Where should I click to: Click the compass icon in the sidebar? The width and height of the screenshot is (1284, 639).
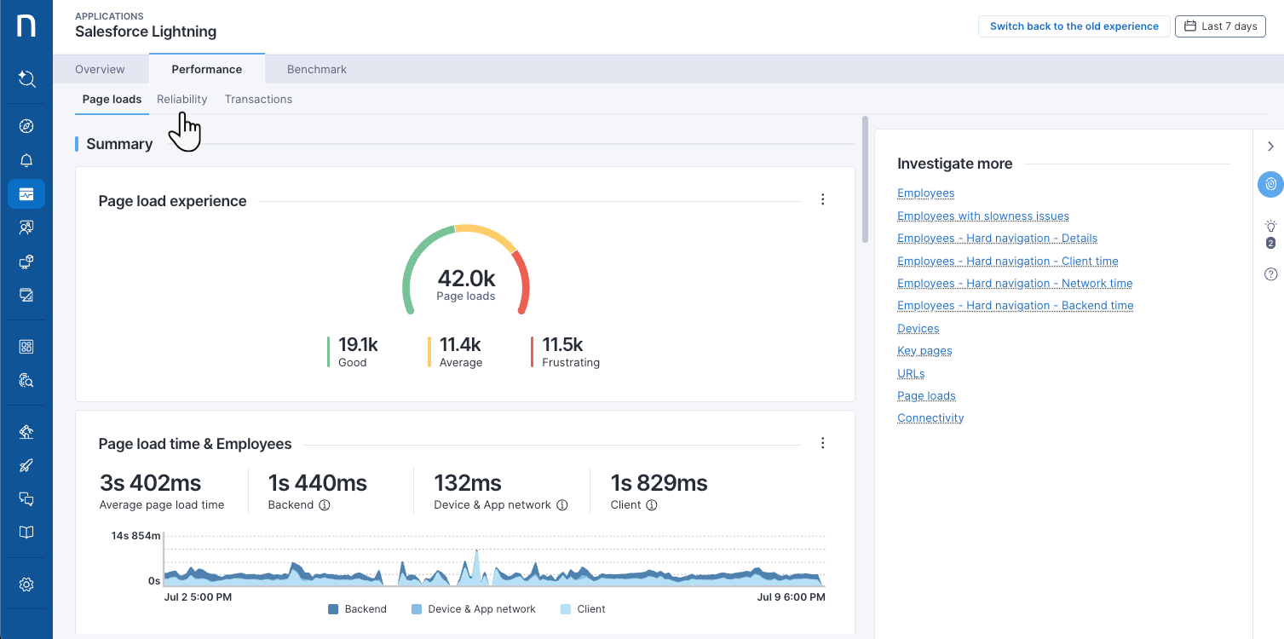pyautogui.click(x=26, y=126)
